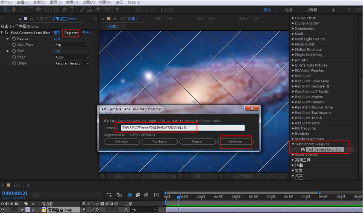Select the Unified Camera tool

[39, 9]
